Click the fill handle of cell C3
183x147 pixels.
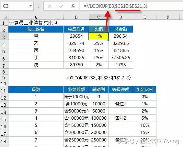[108, 40]
